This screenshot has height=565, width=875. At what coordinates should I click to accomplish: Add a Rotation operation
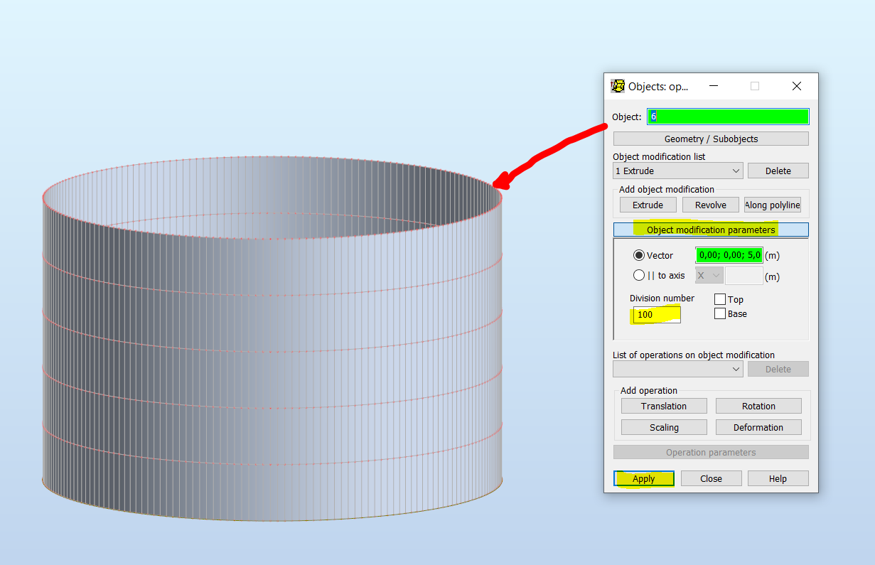pos(758,405)
